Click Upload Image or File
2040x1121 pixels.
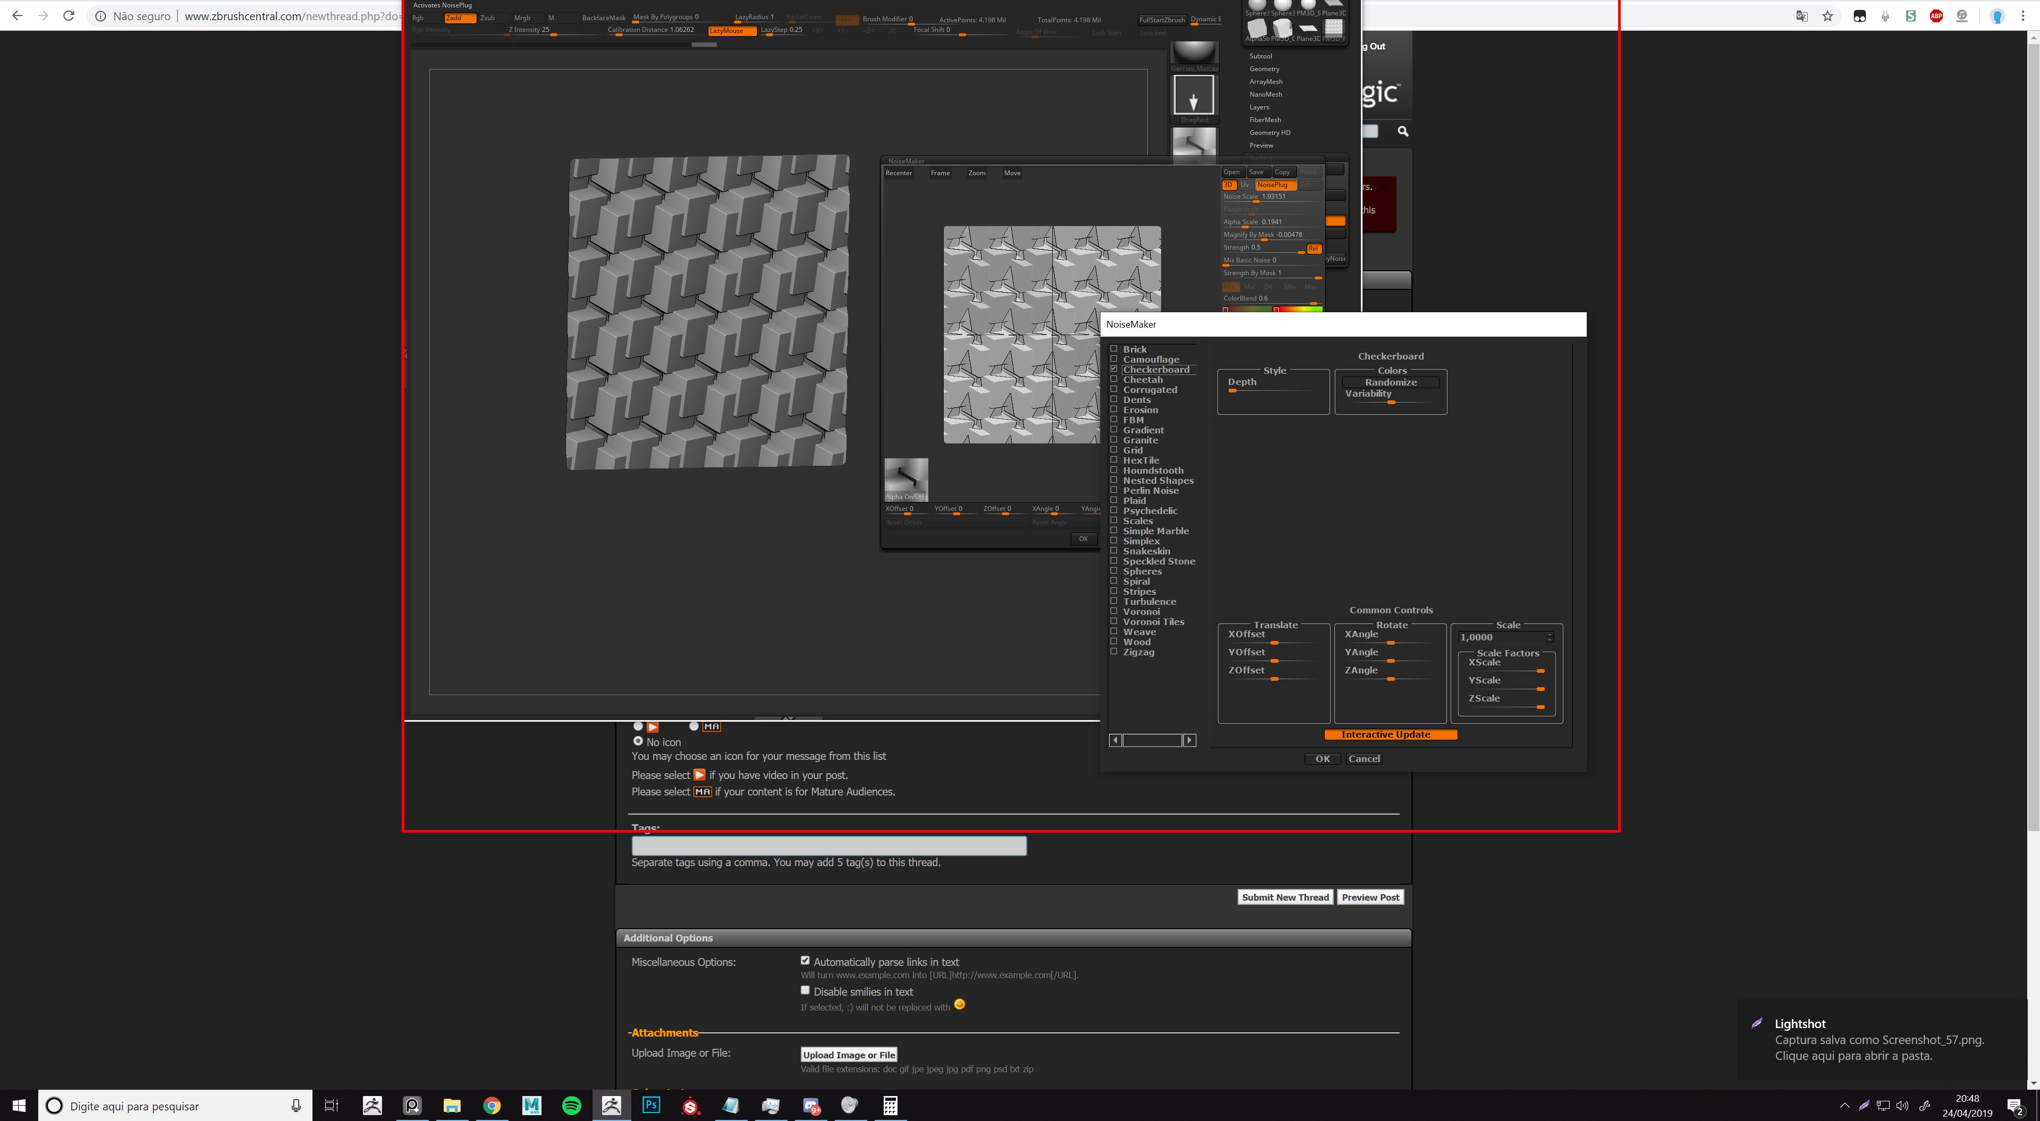(849, 1055)
